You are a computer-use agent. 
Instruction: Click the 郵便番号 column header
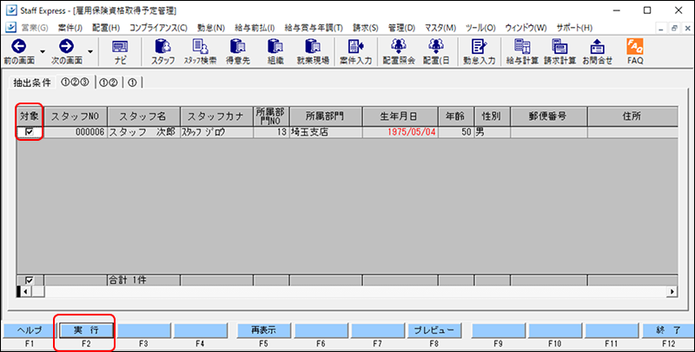pyautogui.click(x=548, y=116)
